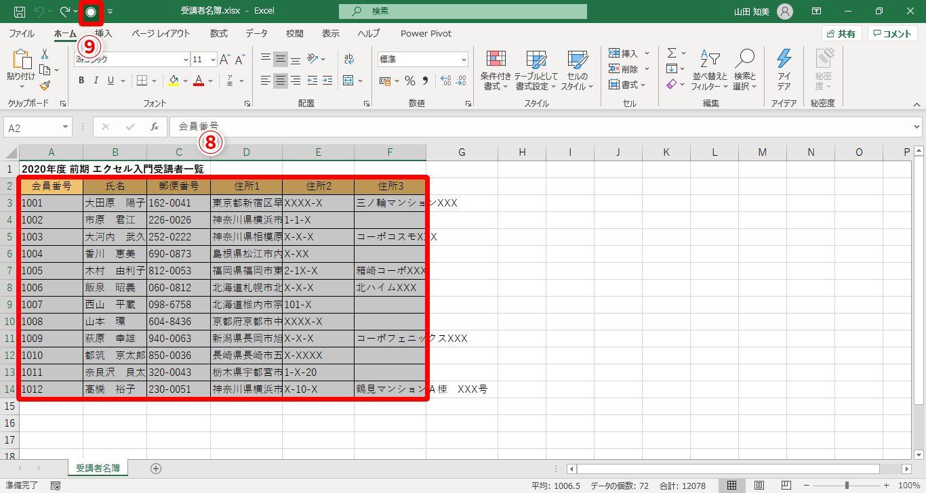Image resolution: width=926 pixels, height=493 pixels.
Task: Expand the Name Box dropdown
Action: click(x=65, y=127)
